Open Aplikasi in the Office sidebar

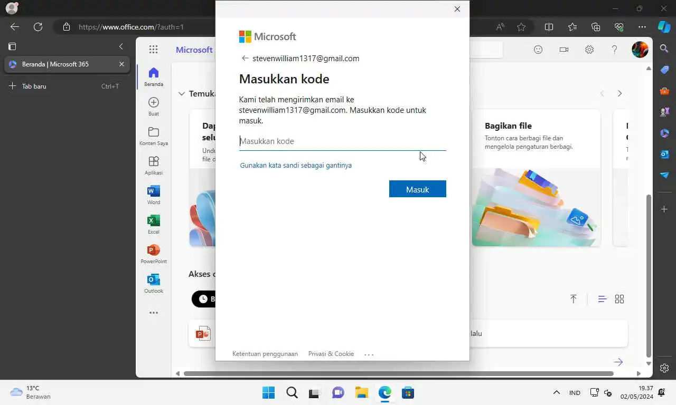(153, 165)
